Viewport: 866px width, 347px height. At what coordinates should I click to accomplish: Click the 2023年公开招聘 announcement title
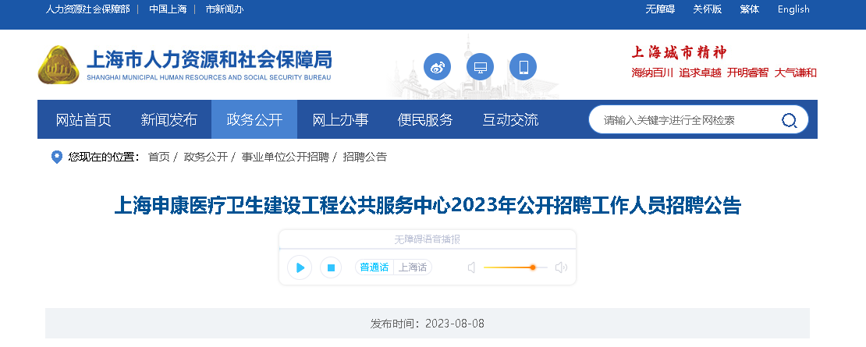[428, 205]
